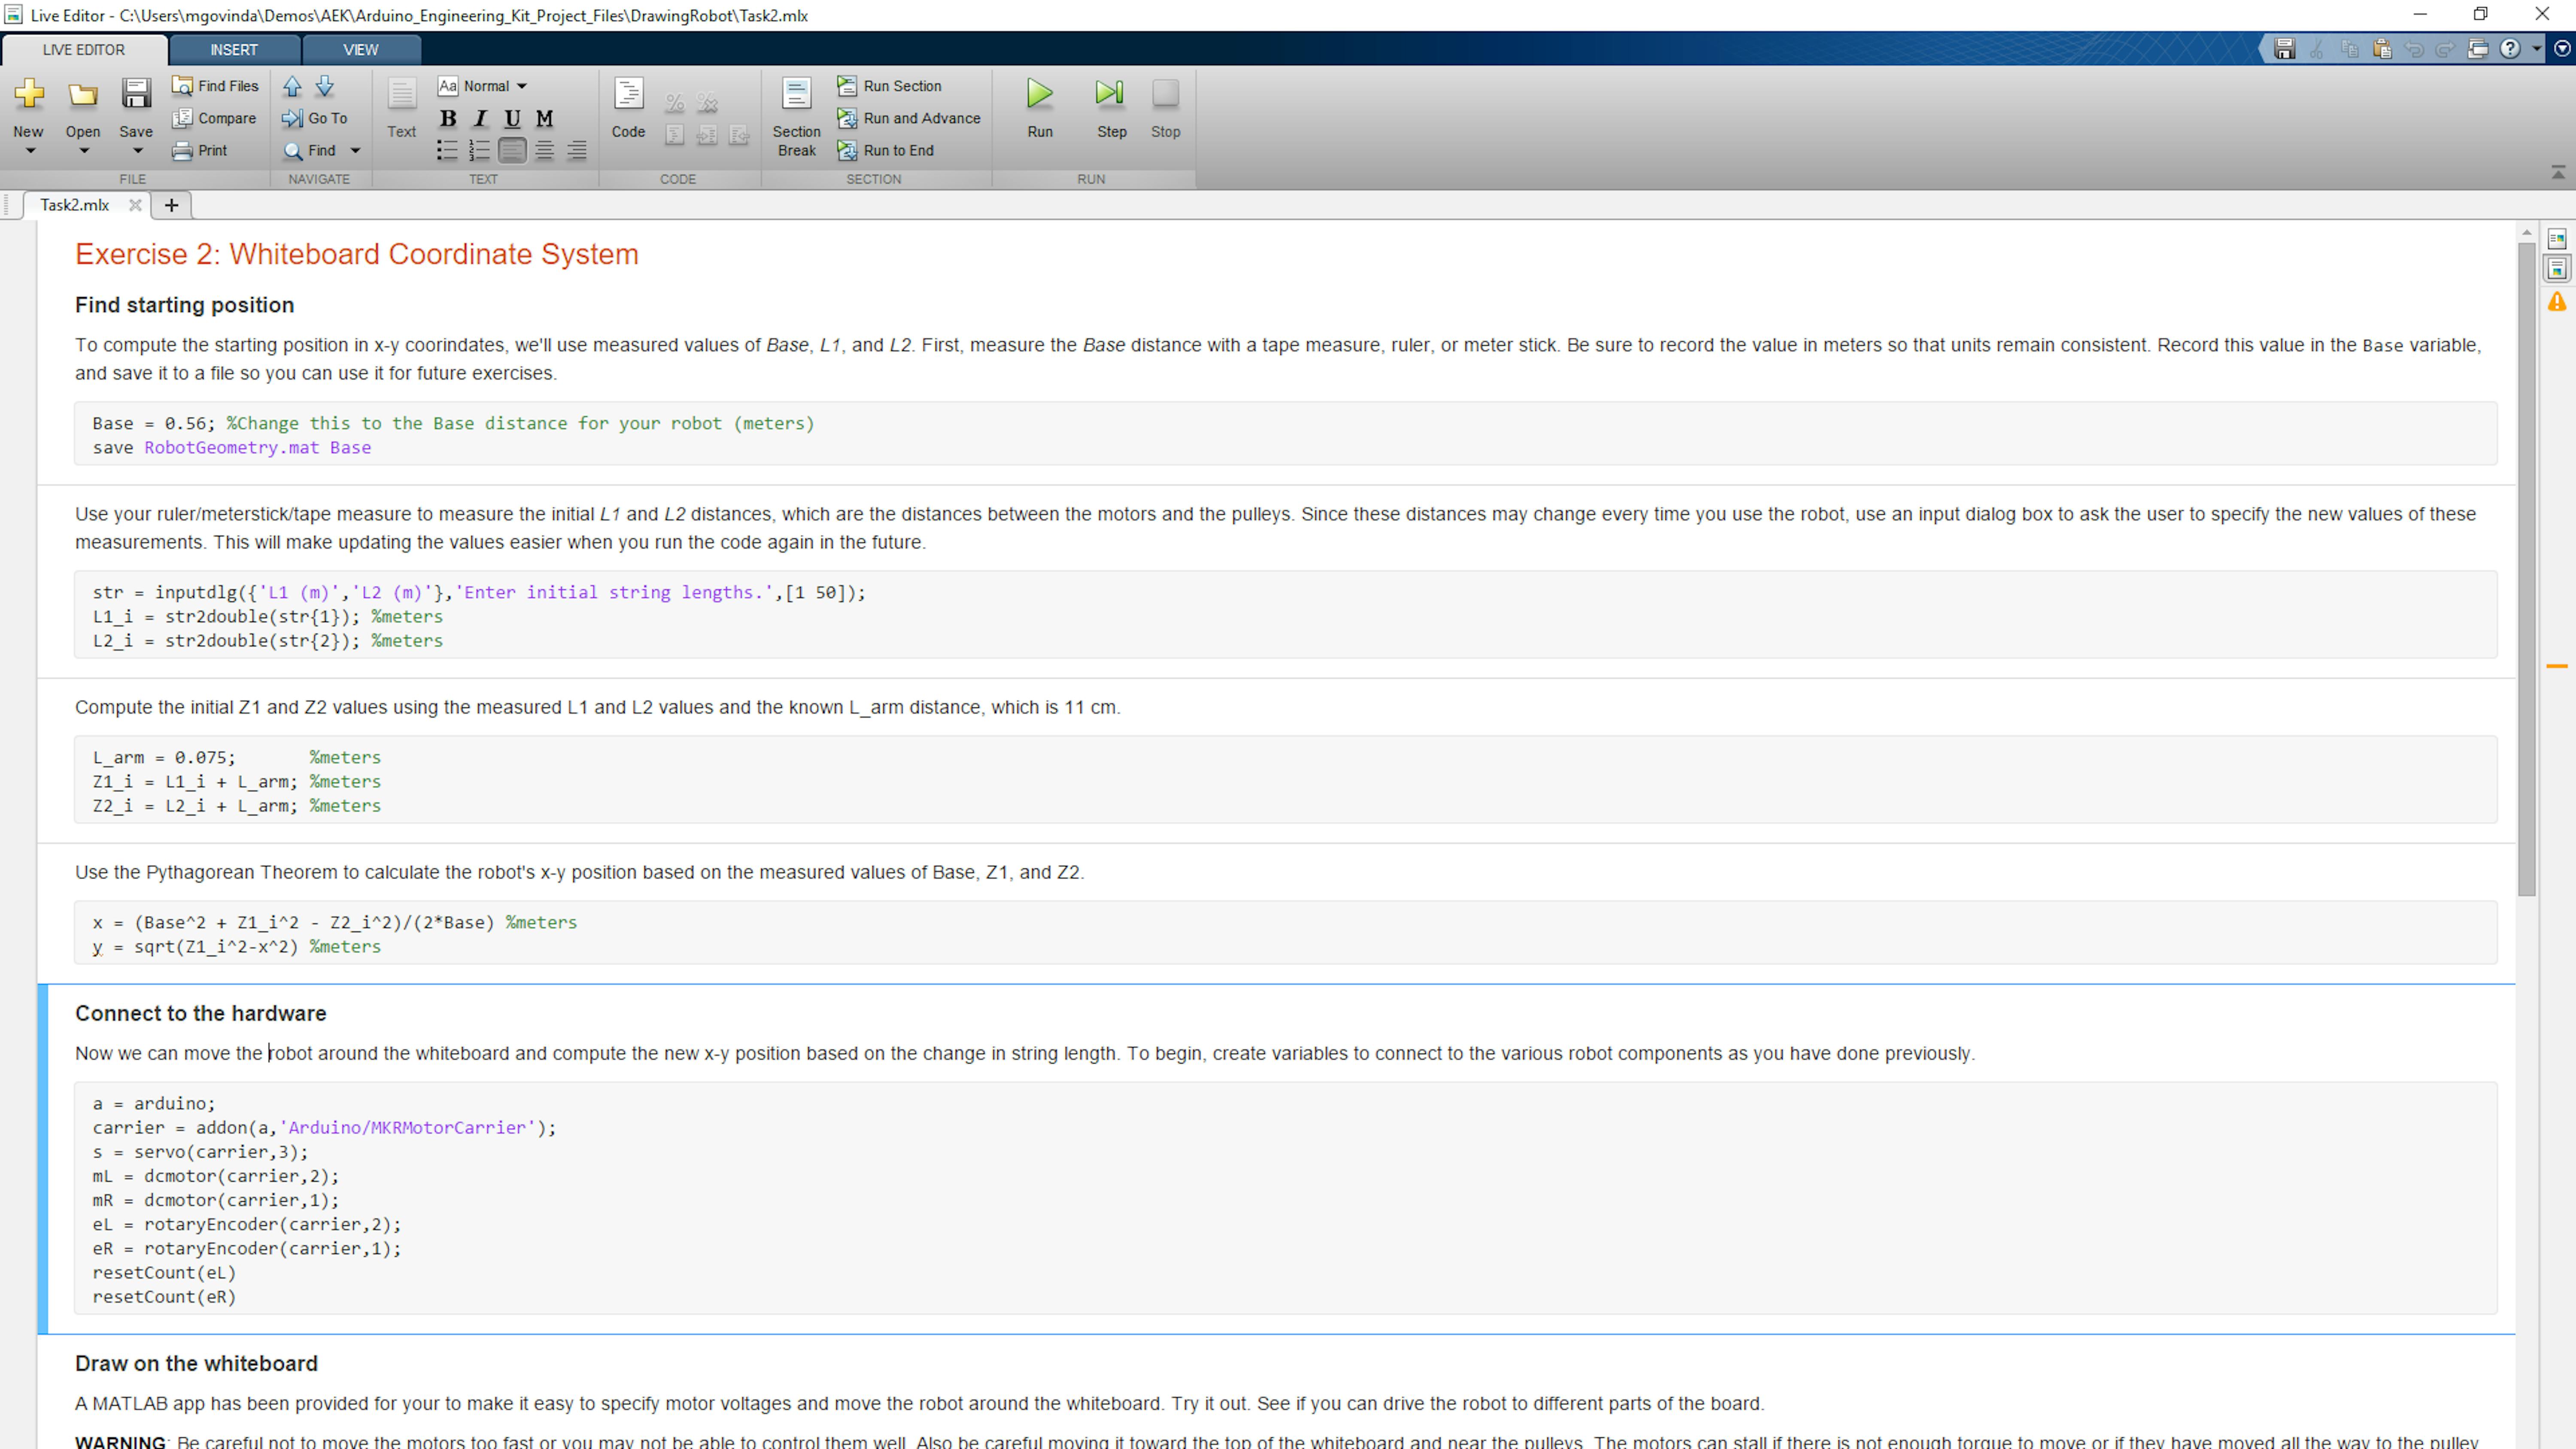2576x1449 pixels.
Task: Open the New dropdown arrow
Action: pyautogui.click(x=30, y=151)
